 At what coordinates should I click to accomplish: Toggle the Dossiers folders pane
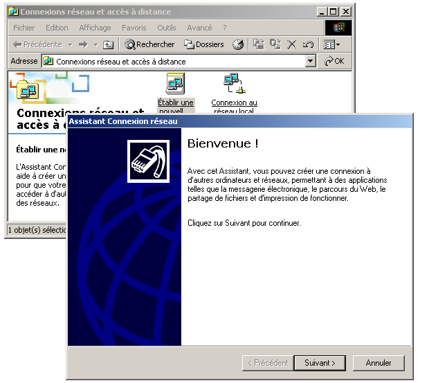(204, 44)
